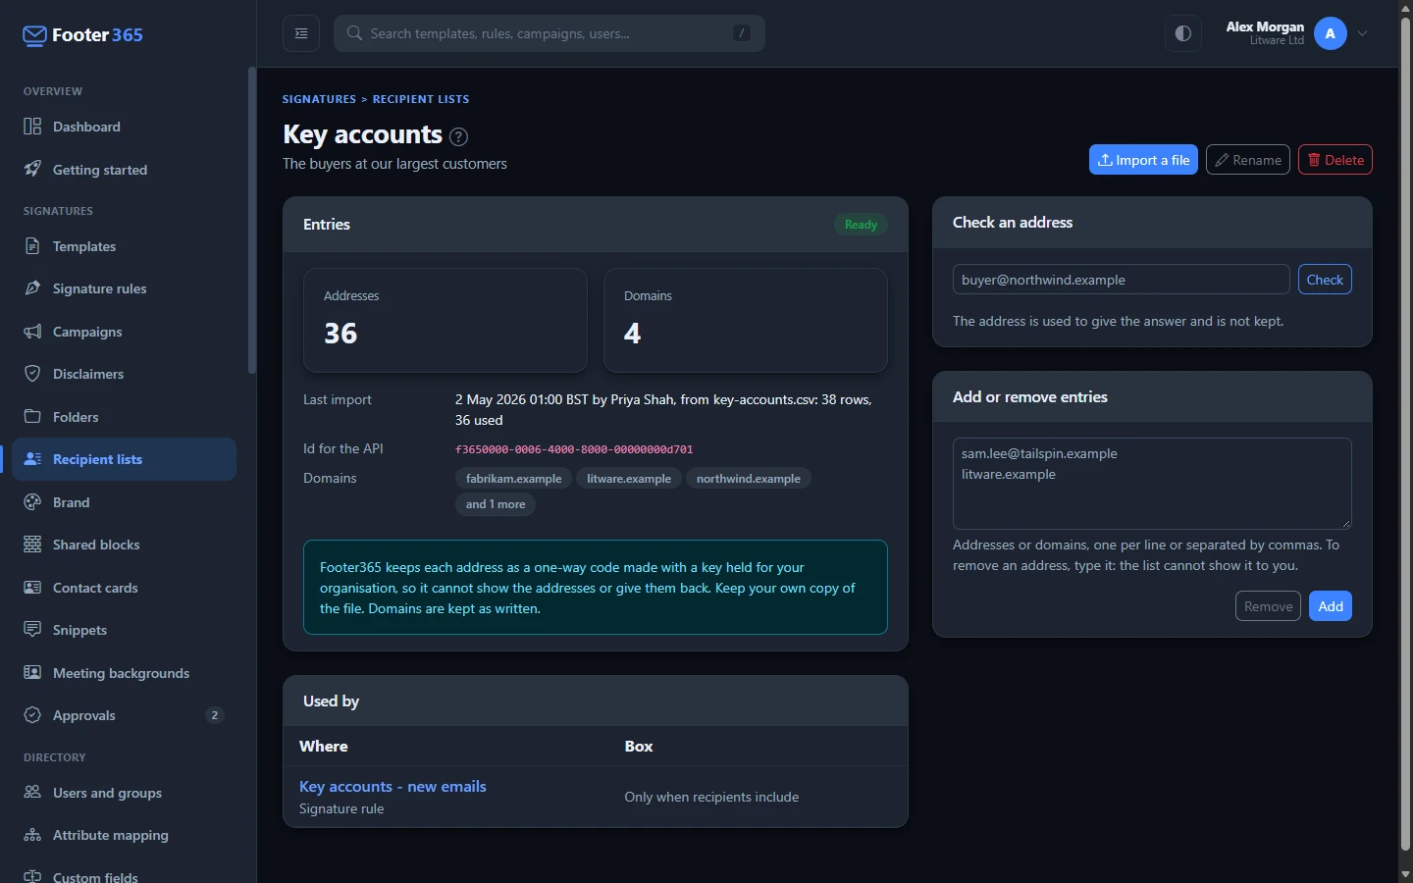
Task: Add the typed entries to the list
Action: click(1331, 606)
